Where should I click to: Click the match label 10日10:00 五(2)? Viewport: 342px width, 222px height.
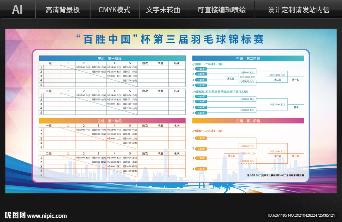pyautogui.click(x=278, y=105)
